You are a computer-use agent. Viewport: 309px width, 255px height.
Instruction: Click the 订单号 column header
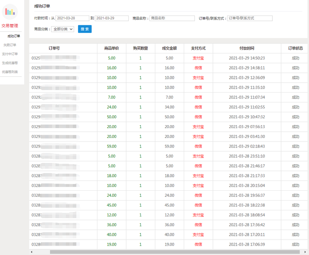(54, 48)
